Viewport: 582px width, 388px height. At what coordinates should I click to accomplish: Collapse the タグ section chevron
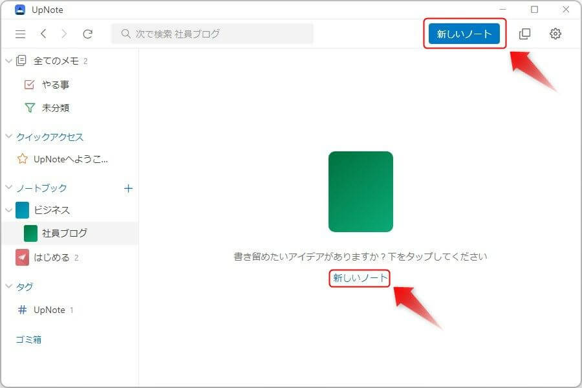point(9,286)
